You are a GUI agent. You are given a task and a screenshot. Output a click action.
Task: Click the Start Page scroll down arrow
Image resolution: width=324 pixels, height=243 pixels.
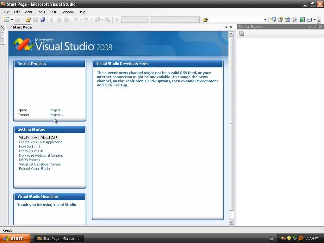point(231,222)
